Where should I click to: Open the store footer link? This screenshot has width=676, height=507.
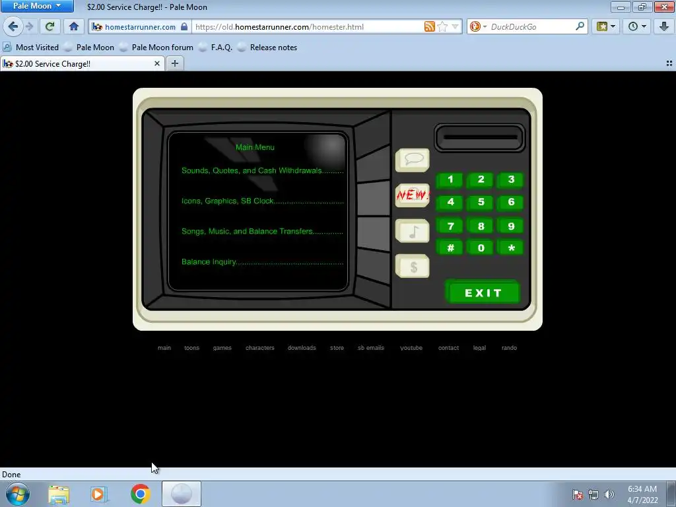coord(337,348)
